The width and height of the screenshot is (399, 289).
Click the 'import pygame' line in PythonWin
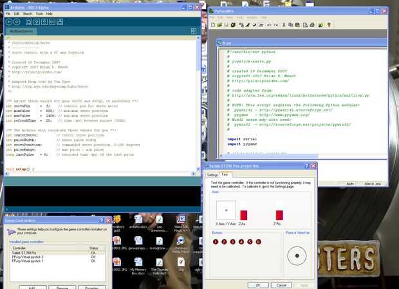pos(242,144)
